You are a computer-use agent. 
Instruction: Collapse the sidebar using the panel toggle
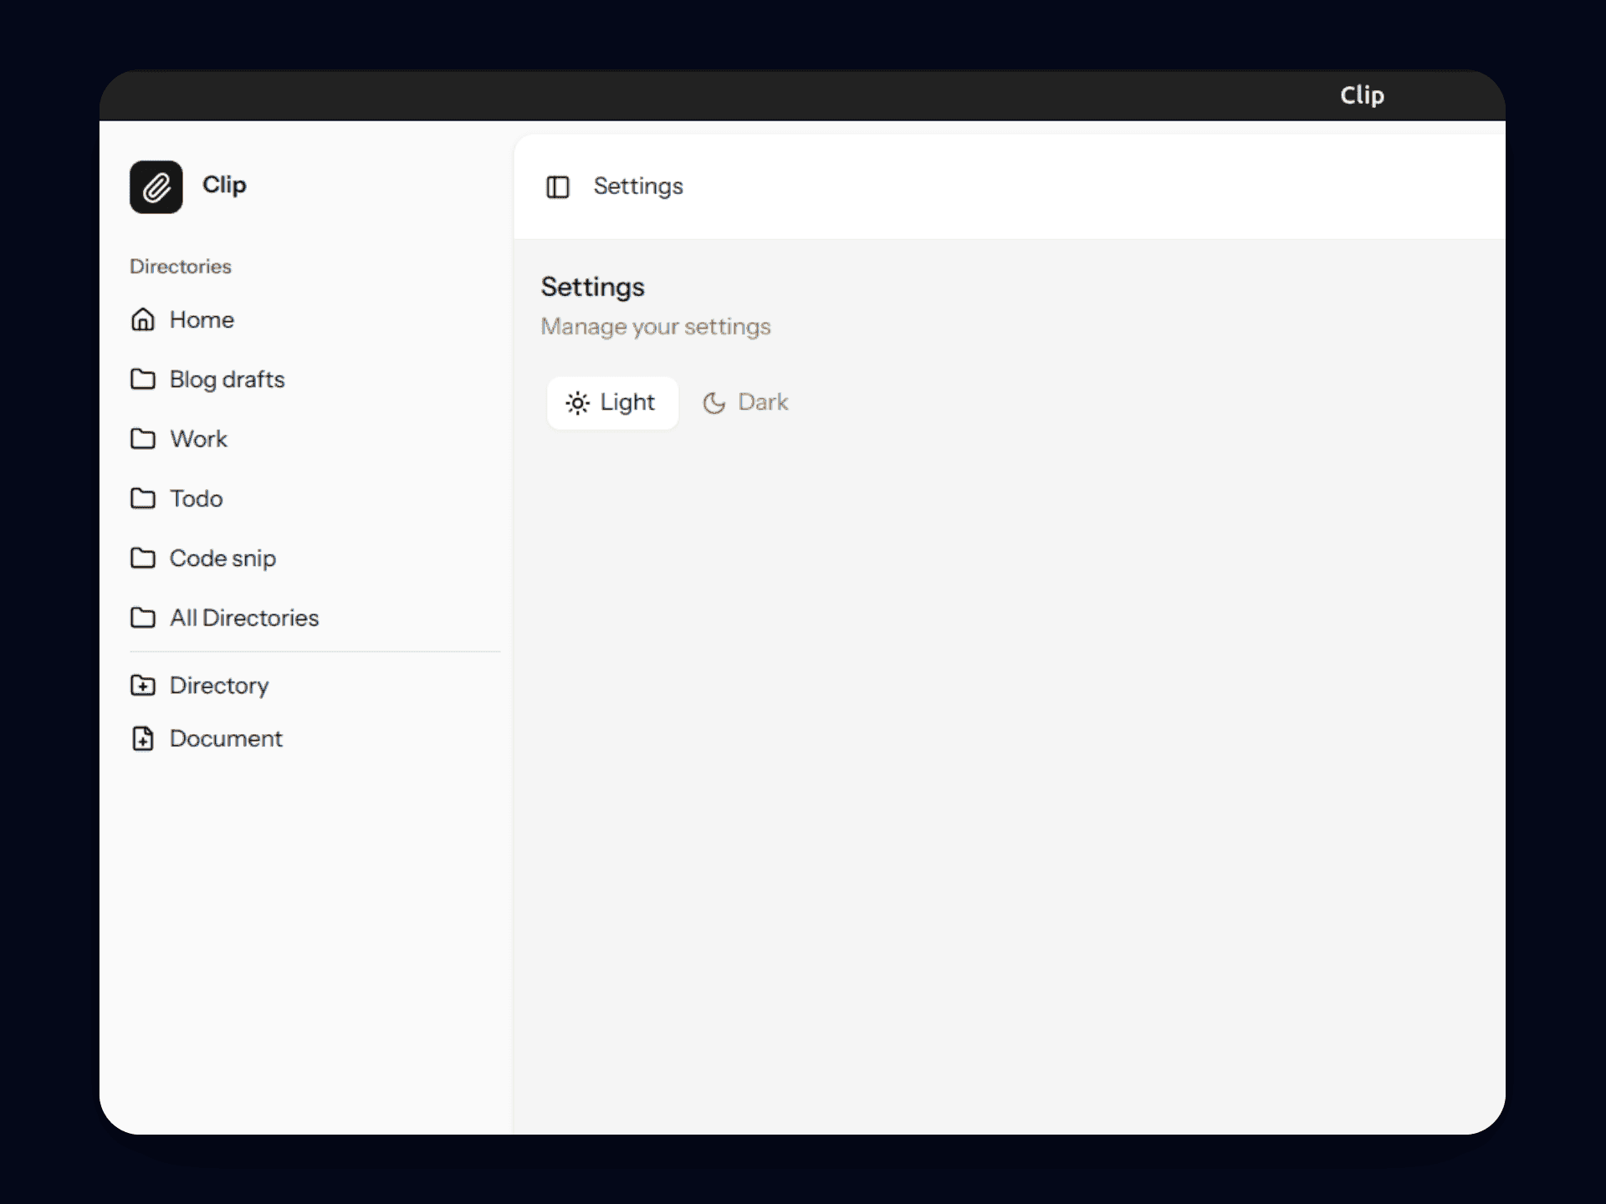coord(557,187)
